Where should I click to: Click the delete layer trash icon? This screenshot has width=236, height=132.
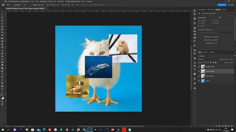click(232, 126)
